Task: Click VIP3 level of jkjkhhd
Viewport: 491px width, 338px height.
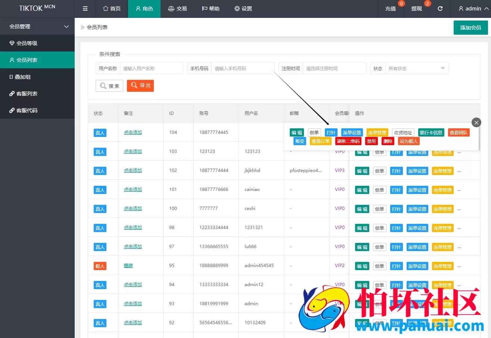Action: (x=340, y=170)
